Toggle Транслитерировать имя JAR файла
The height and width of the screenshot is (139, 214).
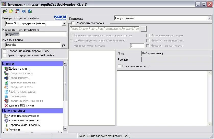pyautogui.click(x=4, y=55)
